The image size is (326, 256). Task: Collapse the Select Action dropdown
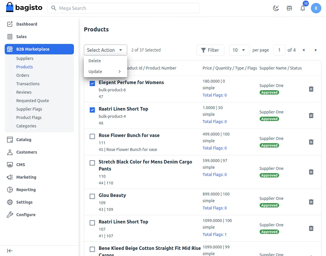(x=105, y=50)
